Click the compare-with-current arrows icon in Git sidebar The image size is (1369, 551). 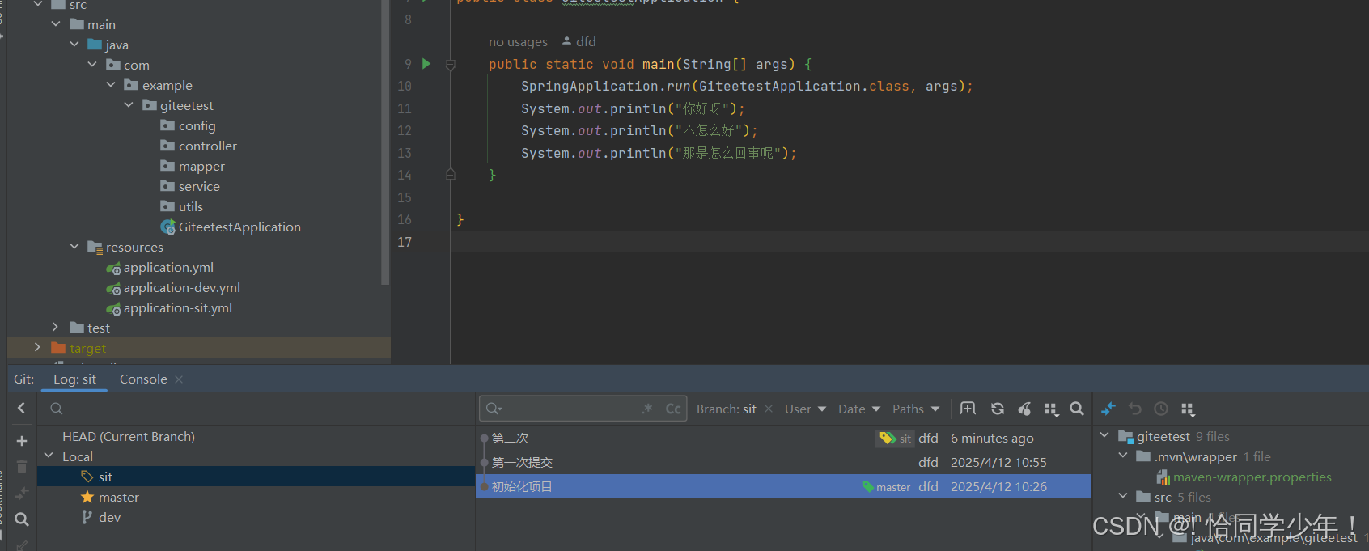pyautogui.click(x=22, y=494)
